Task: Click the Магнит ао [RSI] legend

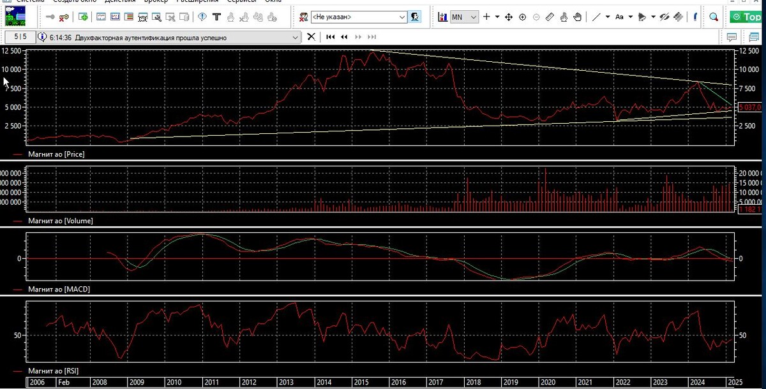Action: 54,371
